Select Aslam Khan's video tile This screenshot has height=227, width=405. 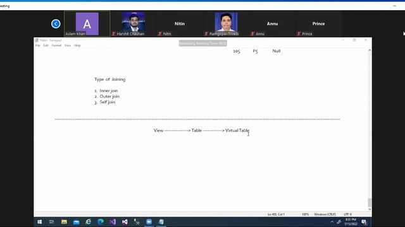pos(87,24)
